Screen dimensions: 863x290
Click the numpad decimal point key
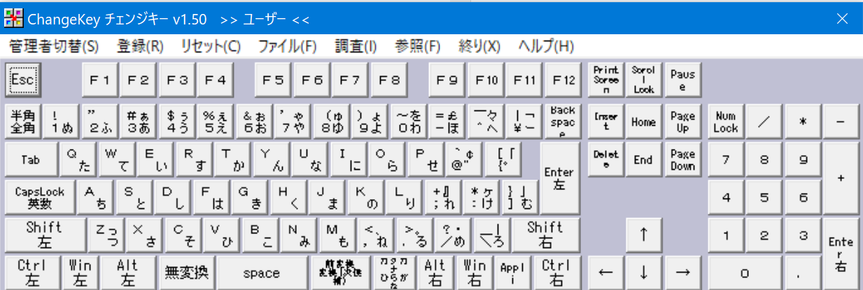click(803, 273)
